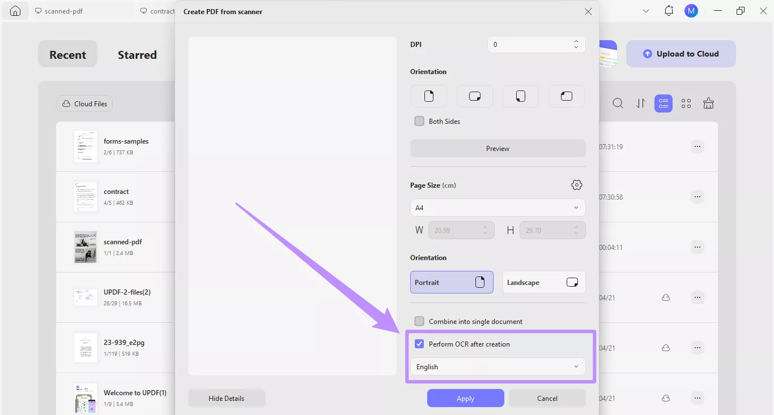Select the 90° rotated scan orientation icon
Viewport: 774px width, 415px height.
point(475,96)
